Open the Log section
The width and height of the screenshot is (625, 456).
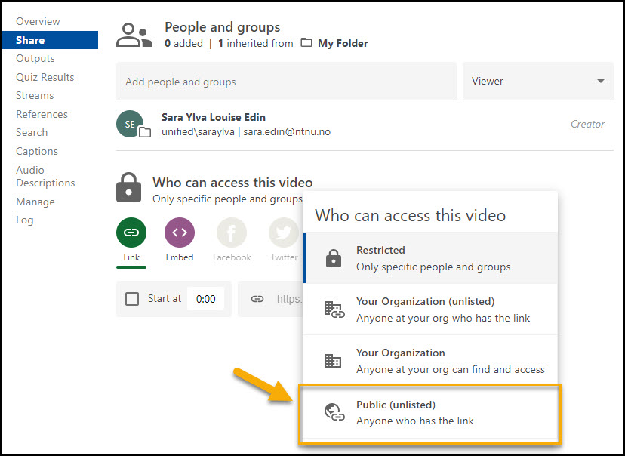[24, 220]
